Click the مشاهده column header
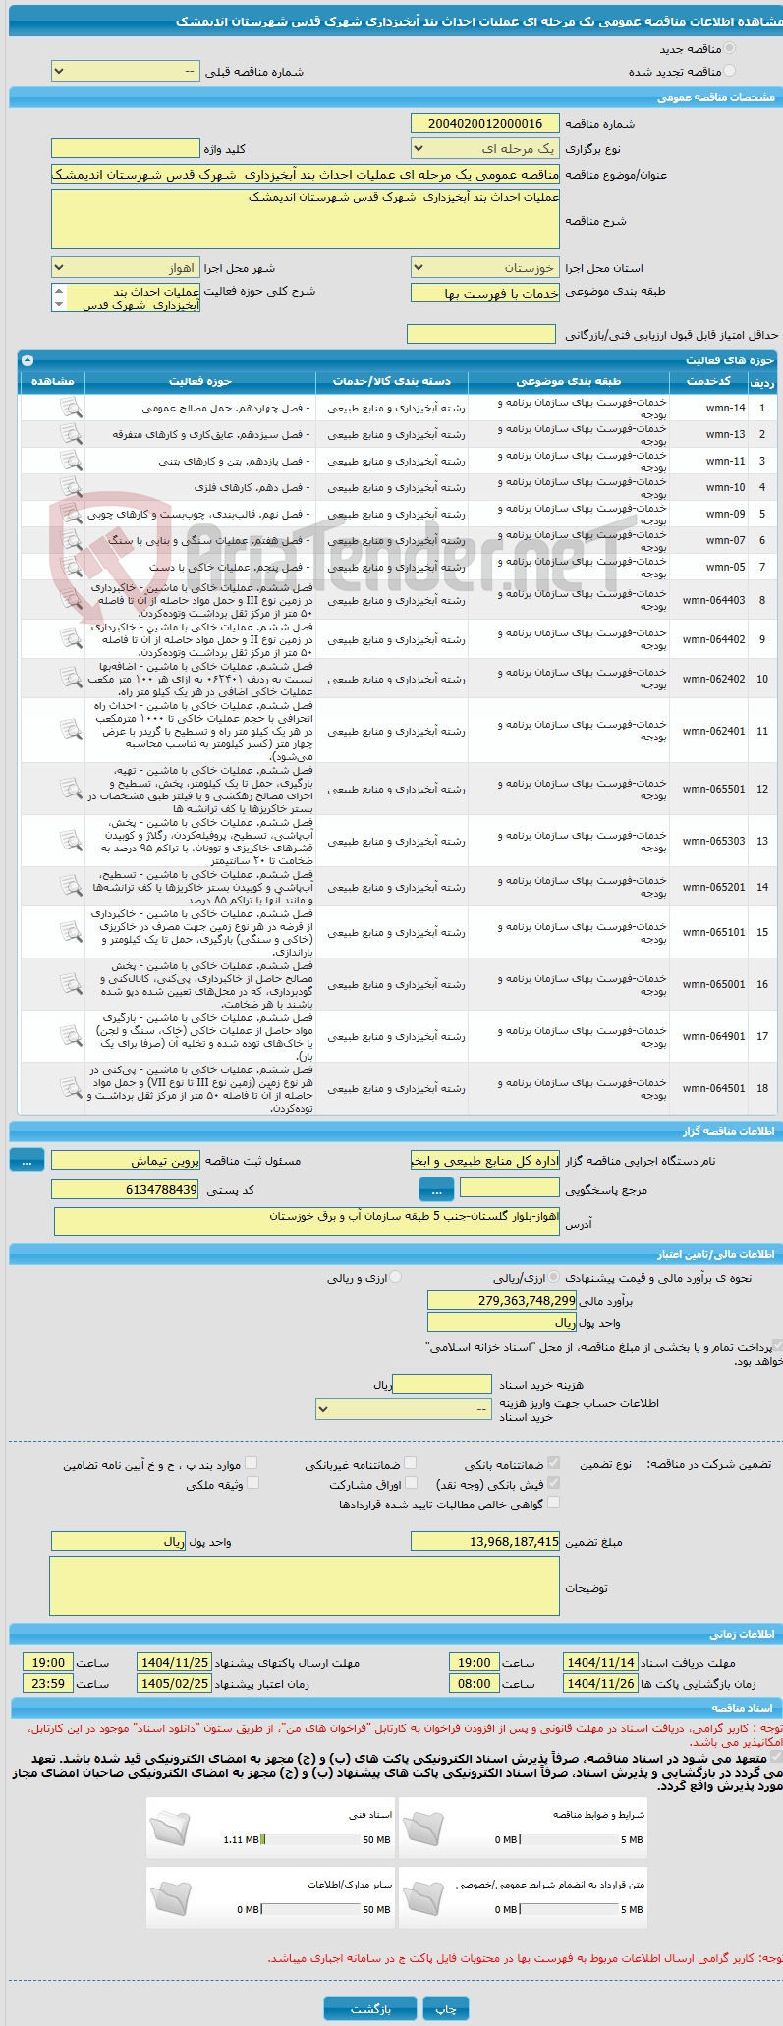 coord(53,381)
